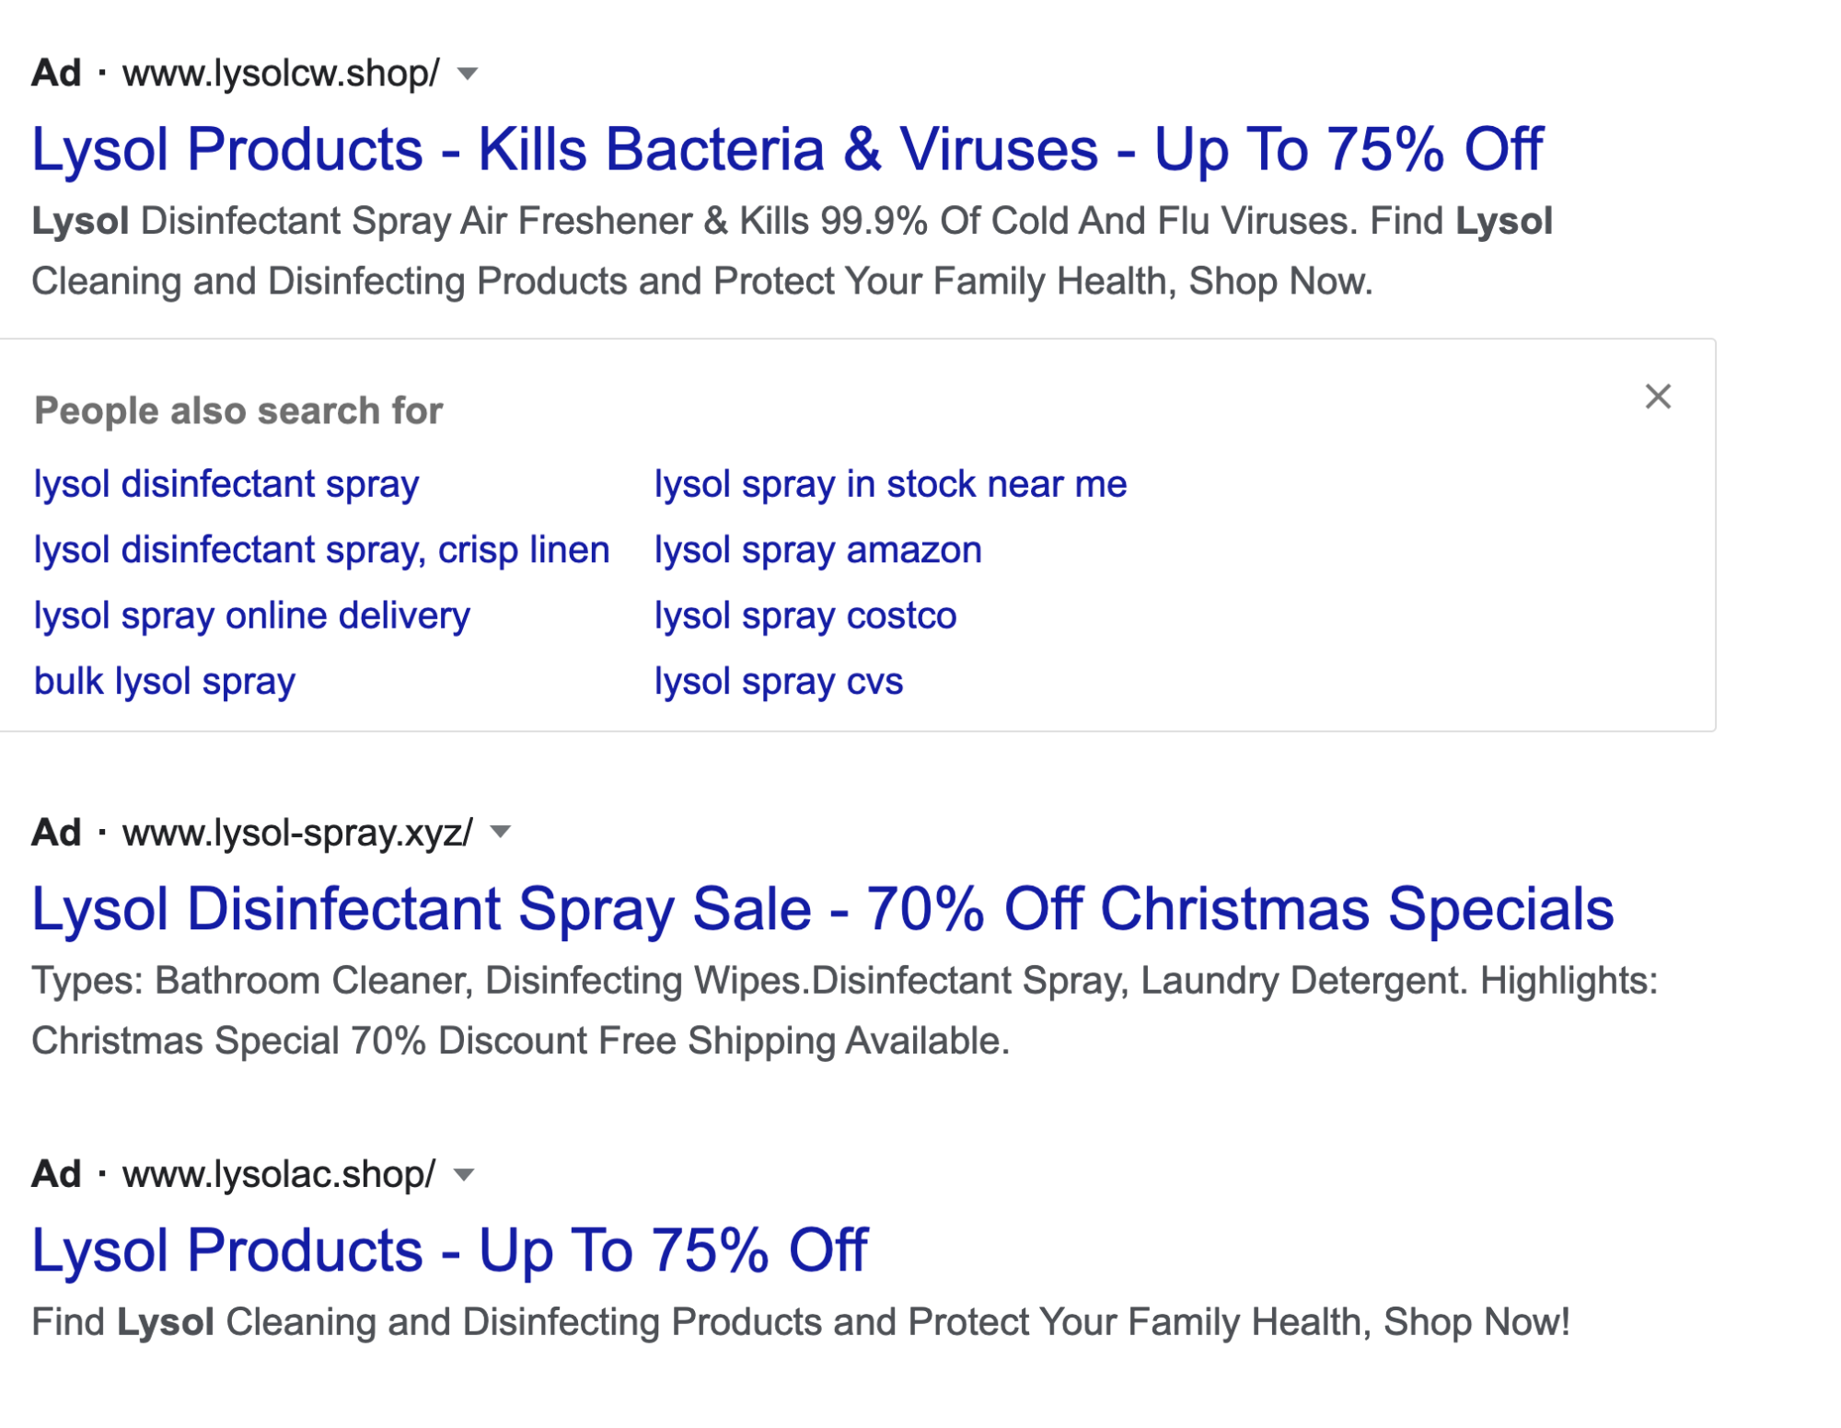1841x1428 pixels.
Task: Search for lysol spray online delivery
Action: click(252, 616)
